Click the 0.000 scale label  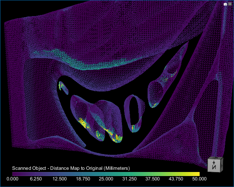tap(12, 179)
